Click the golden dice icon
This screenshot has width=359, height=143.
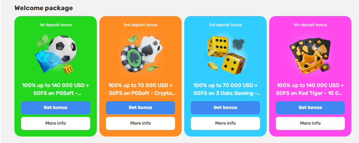[x=225, y=54]
